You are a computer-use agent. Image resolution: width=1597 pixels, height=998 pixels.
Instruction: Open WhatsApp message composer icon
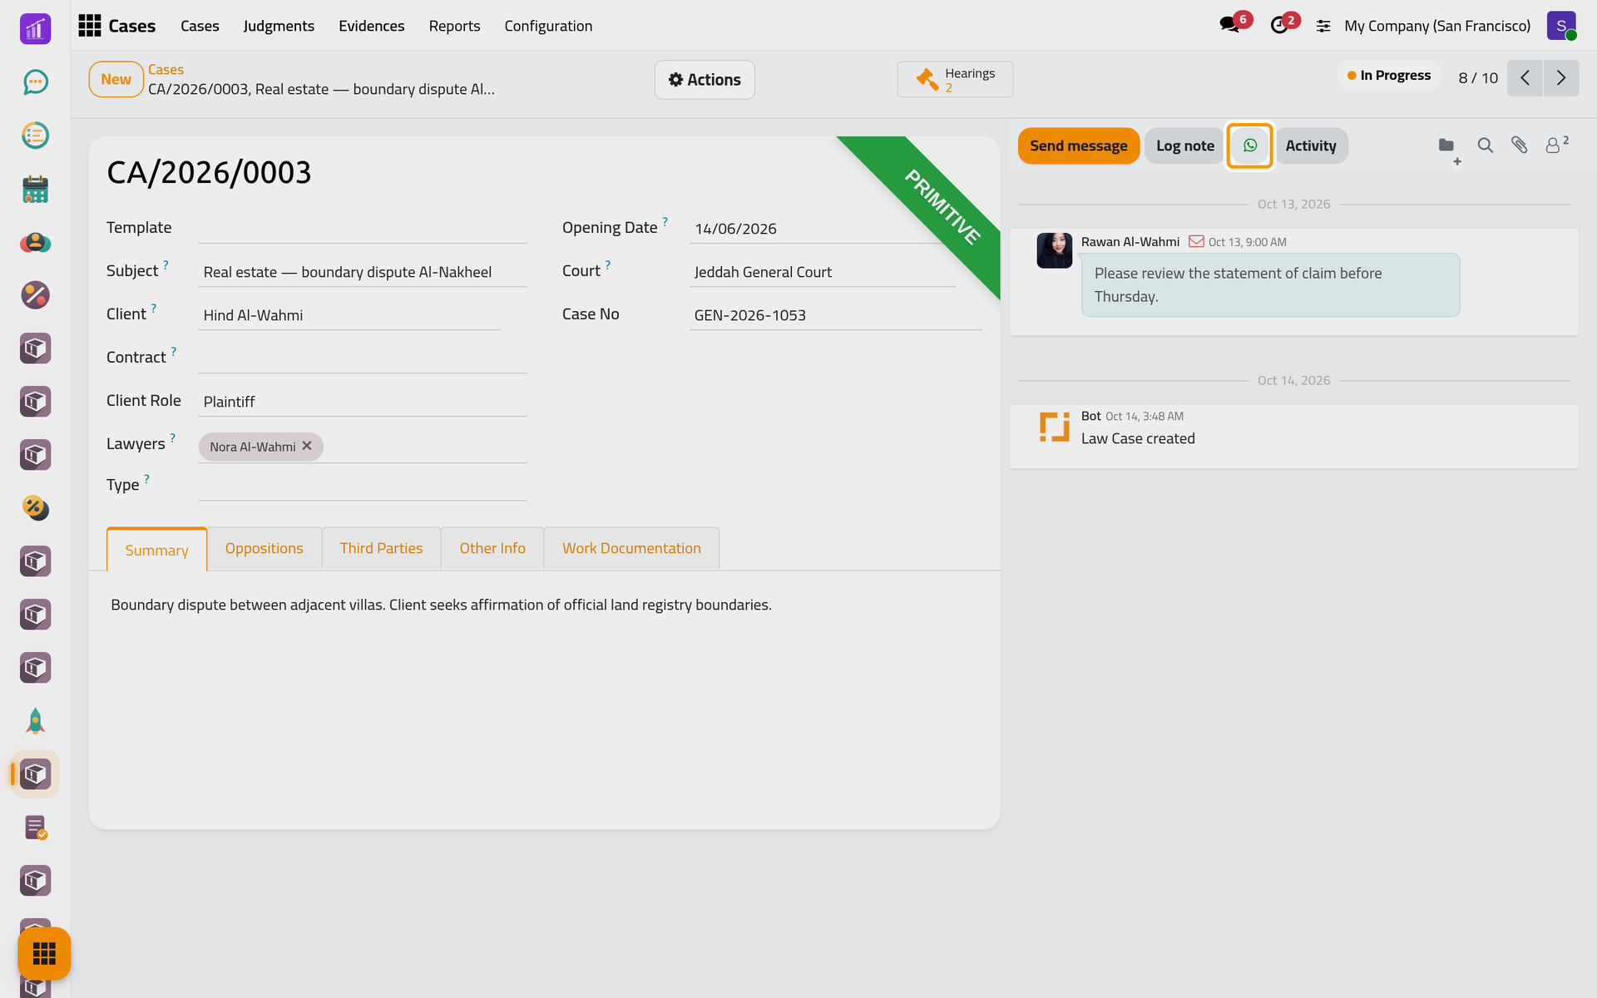1249,146
